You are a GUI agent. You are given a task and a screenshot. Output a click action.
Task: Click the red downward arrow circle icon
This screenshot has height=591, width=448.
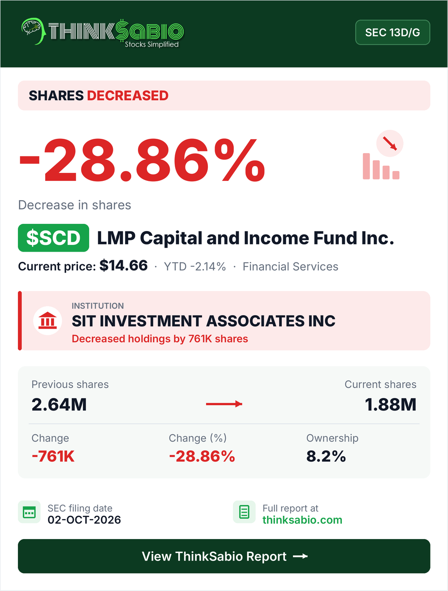point(390,143)
